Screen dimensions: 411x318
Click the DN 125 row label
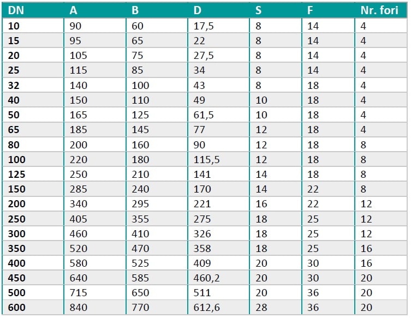16,175
